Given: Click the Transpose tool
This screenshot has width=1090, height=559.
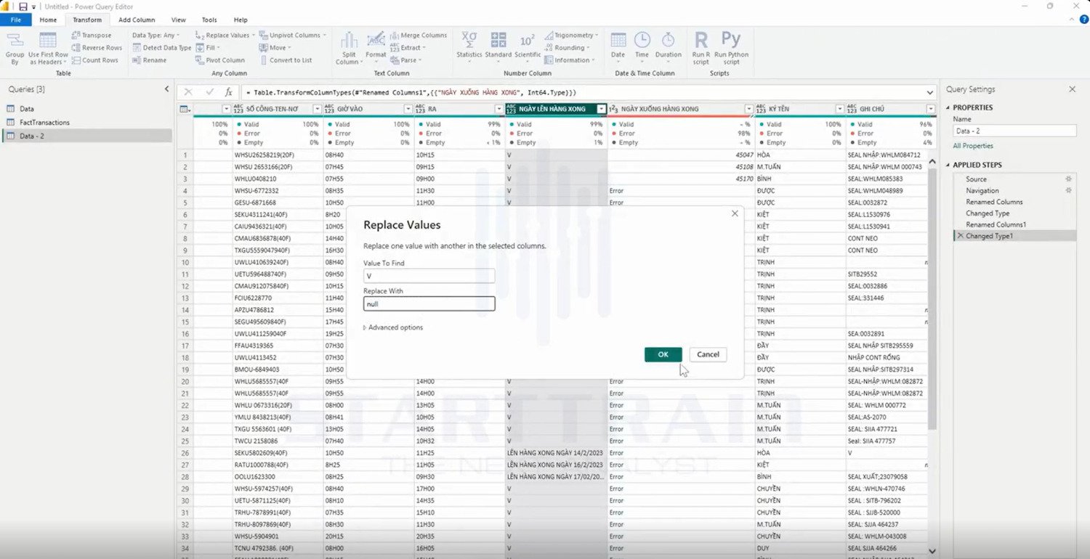Looking at the screenshot, I should point(92,35).
